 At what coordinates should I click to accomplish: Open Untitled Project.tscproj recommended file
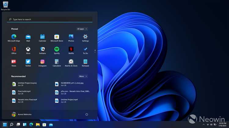point(24,84)
